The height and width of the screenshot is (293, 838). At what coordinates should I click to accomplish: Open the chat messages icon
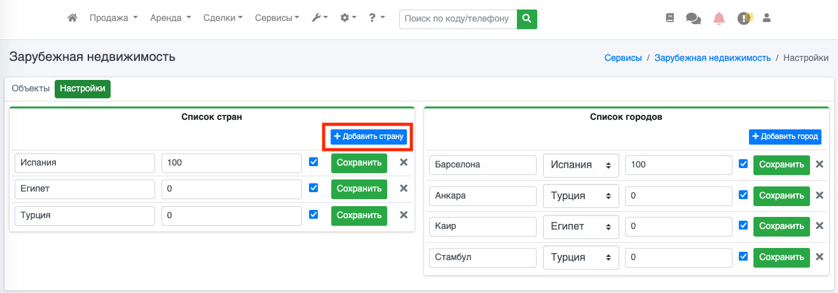pos(693,18)
